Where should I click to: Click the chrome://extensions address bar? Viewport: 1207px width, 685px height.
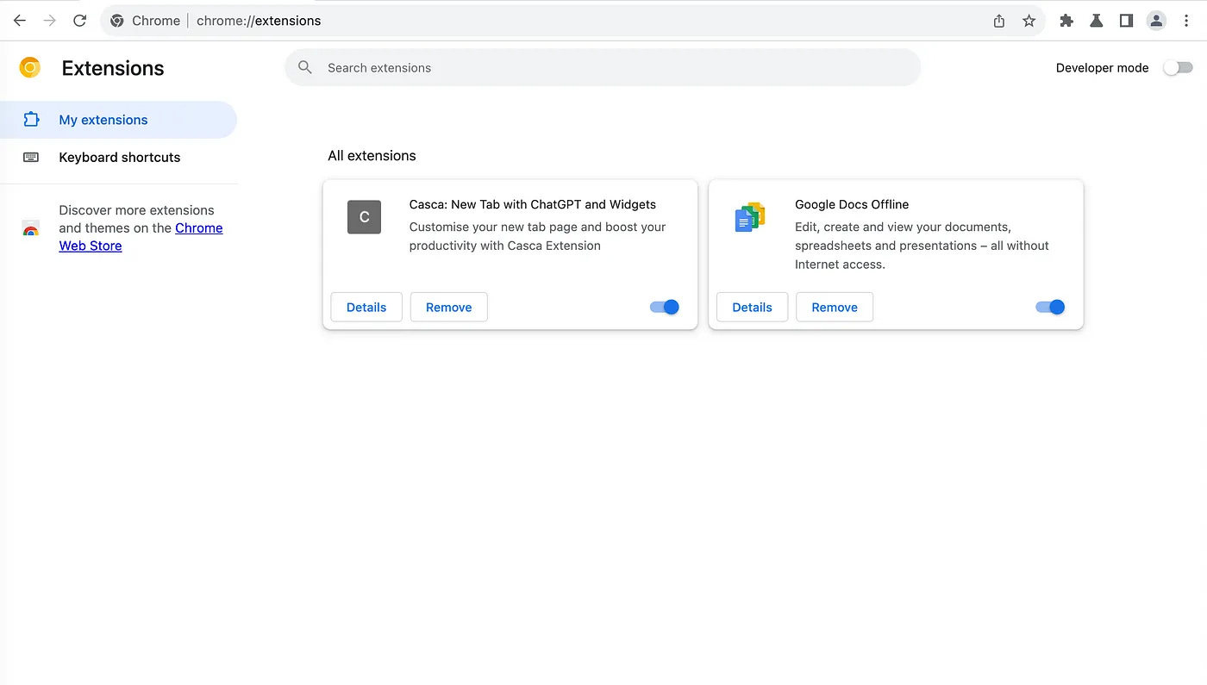572,21
